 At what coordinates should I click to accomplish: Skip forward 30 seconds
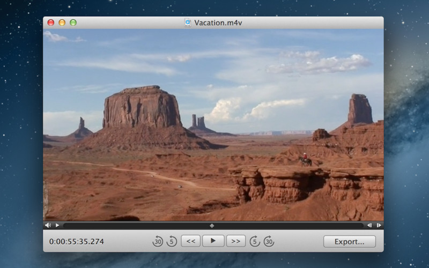pos(269,241)
